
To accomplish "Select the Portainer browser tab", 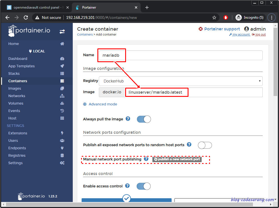I will coord(106,7).
